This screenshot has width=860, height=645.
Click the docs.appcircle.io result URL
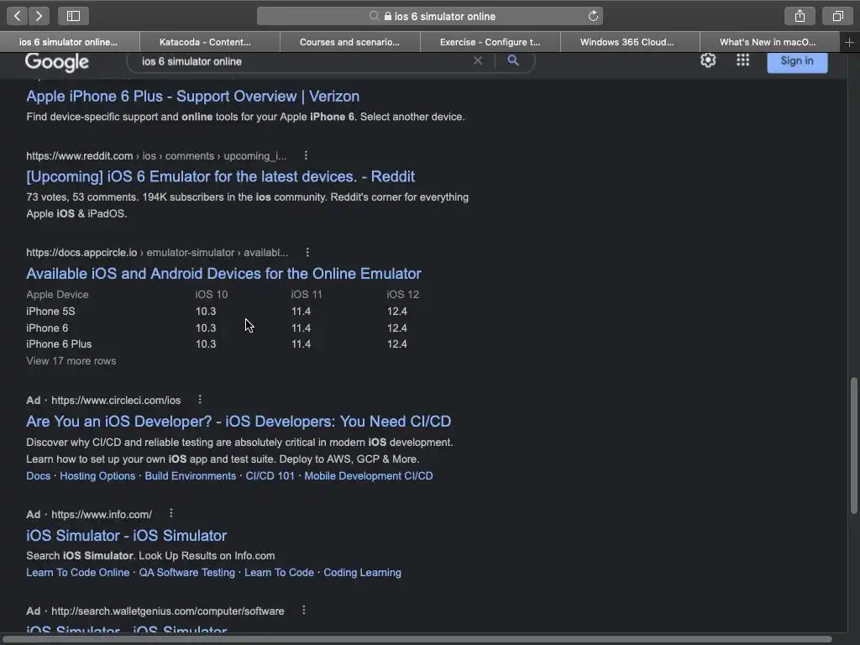[157, 252]
